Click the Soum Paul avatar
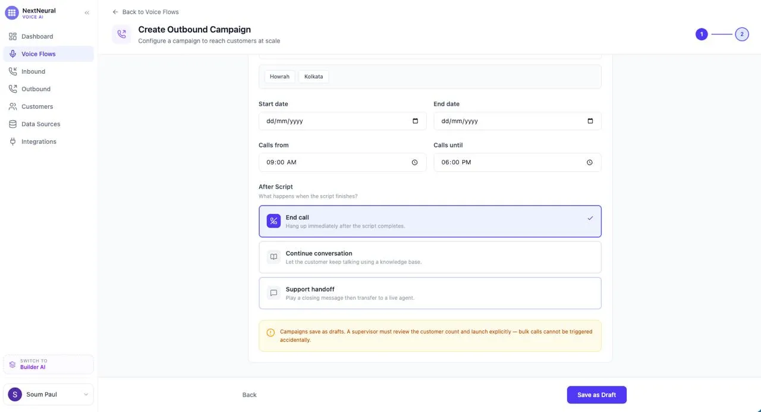The image size is (761, 412). [15, 394]
